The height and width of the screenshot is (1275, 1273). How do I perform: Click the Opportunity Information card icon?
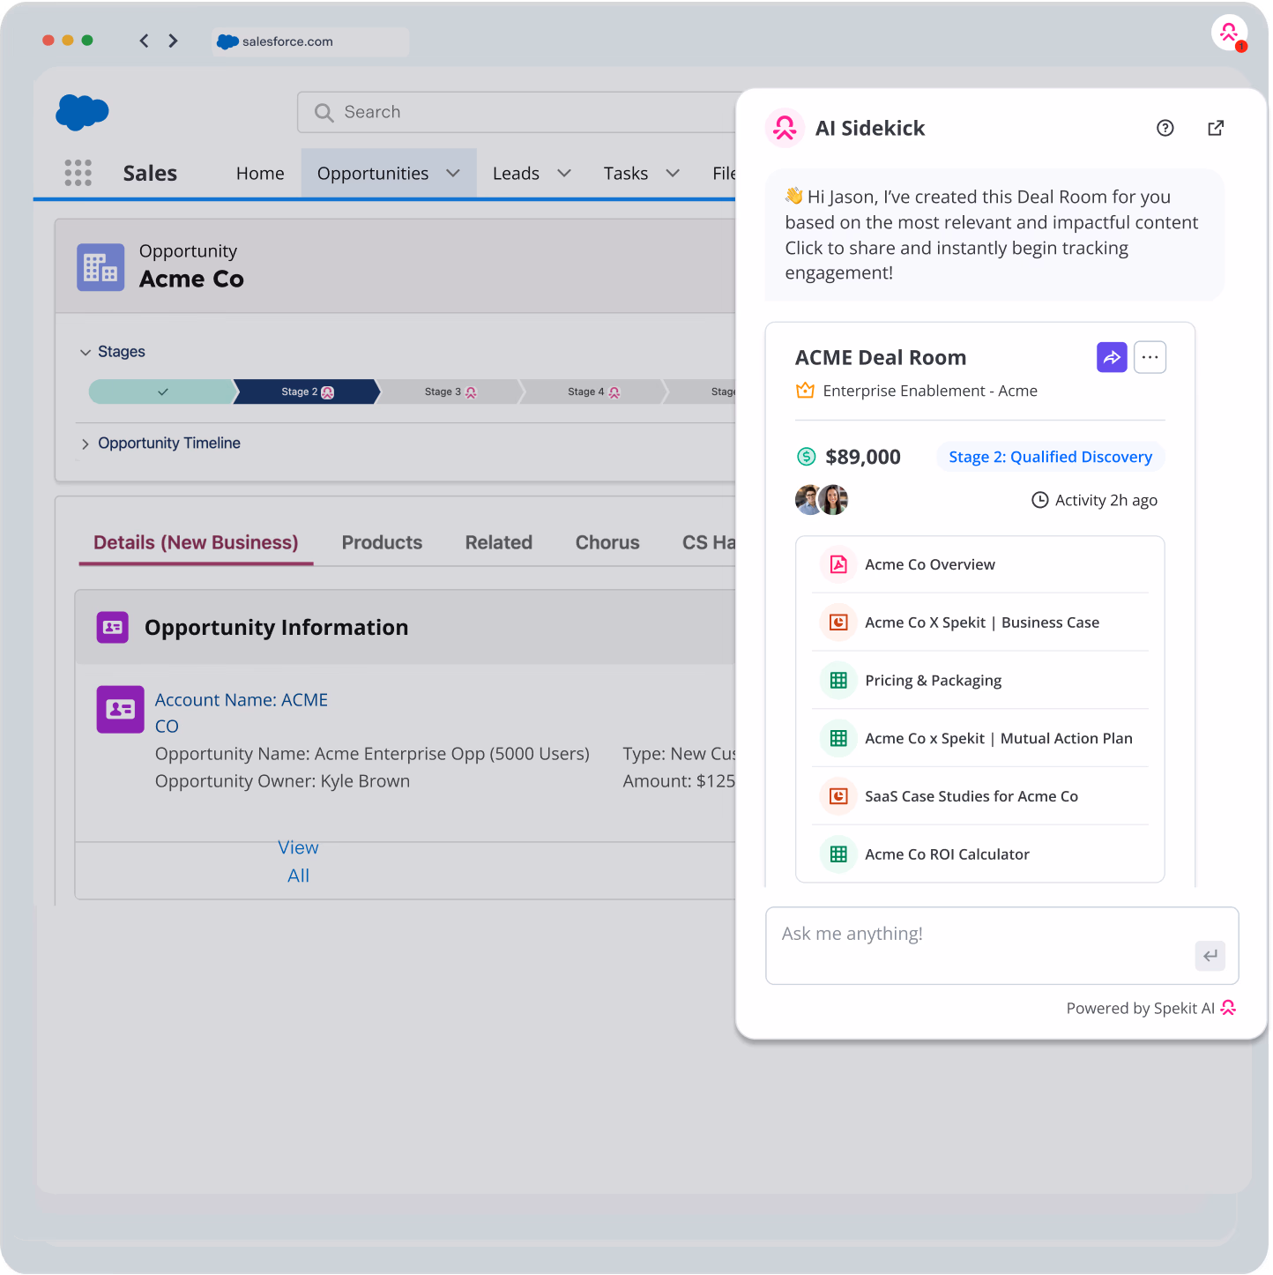click(x=113, y=627)
